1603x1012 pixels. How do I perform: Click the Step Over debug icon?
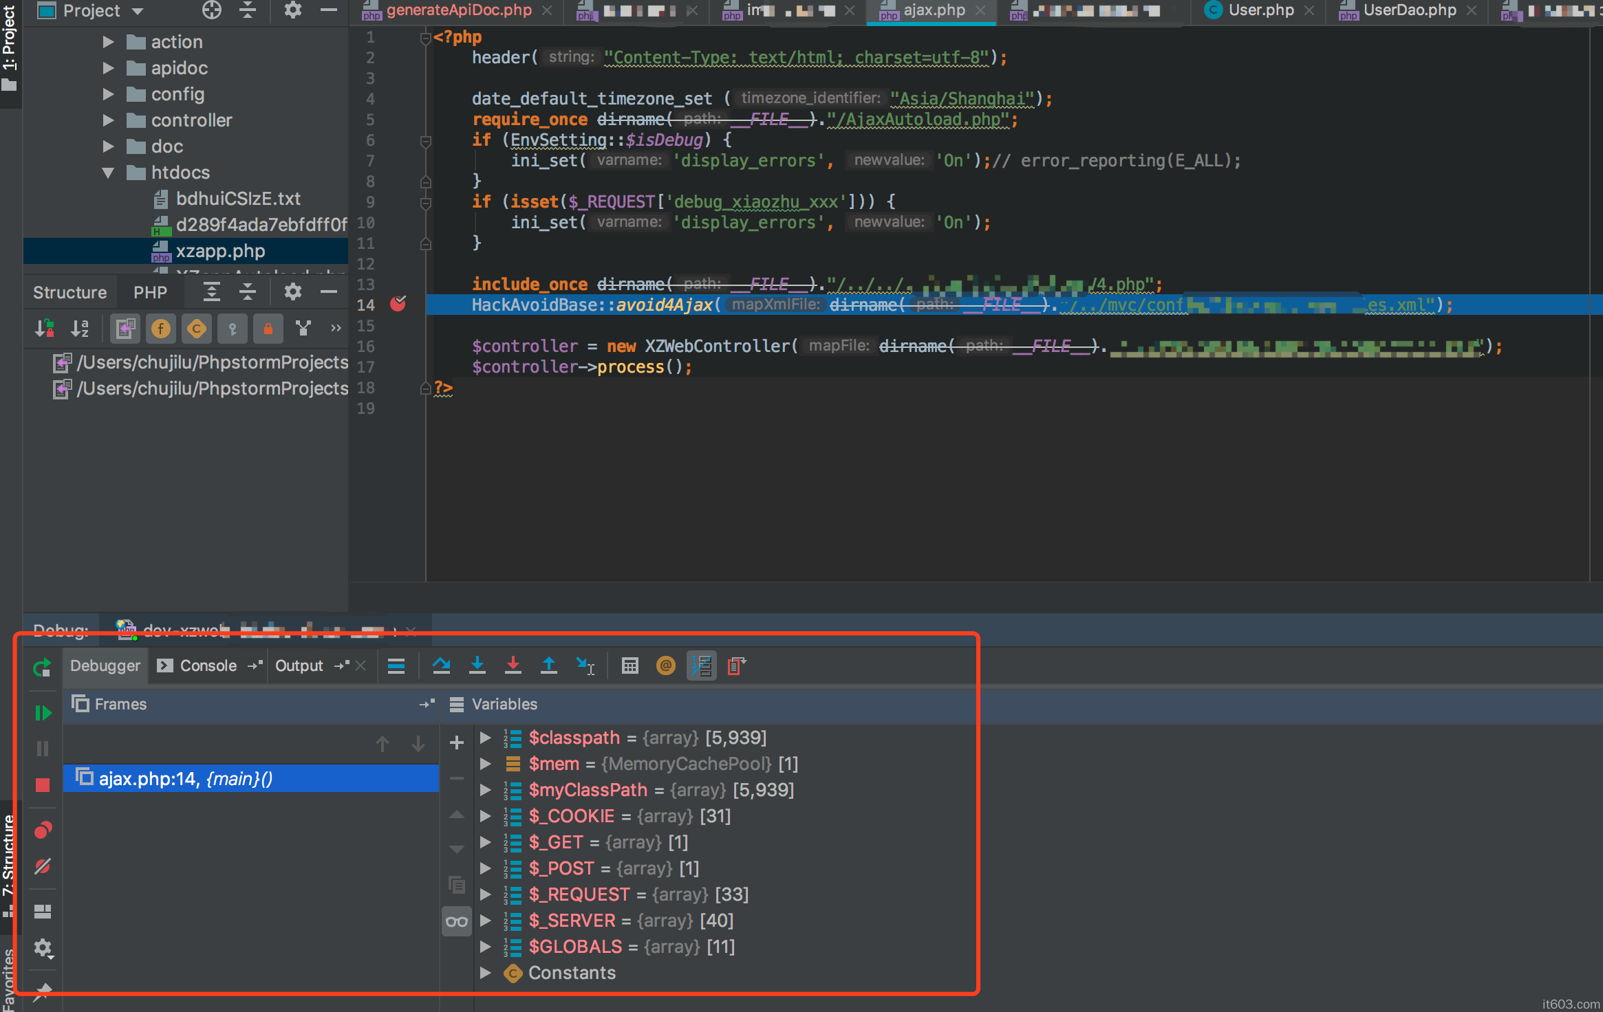441,665
